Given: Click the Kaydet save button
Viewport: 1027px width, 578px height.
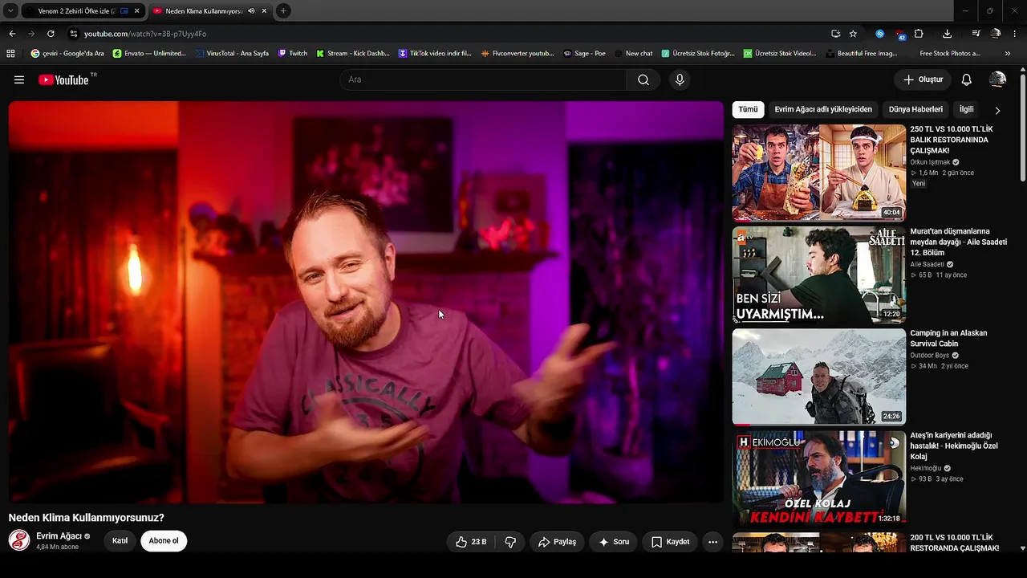Looking at the screenshot, I should coord(670,542).
